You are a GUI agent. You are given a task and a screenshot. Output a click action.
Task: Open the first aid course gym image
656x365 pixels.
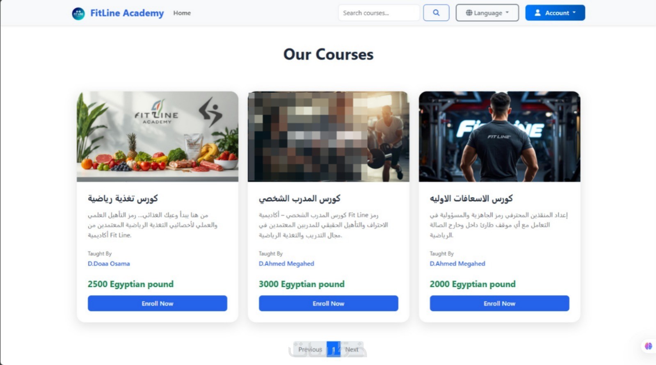pos(499,137)
